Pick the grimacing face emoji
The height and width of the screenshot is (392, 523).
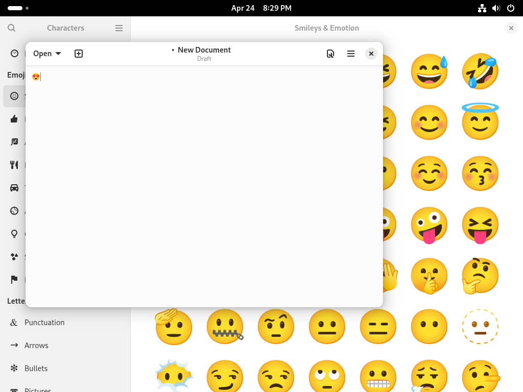tap(378, 376)
